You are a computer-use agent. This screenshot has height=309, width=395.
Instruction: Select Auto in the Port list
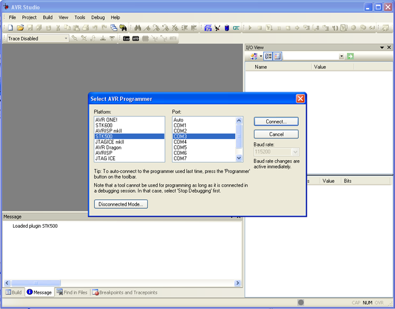click(x=204, y=120)
